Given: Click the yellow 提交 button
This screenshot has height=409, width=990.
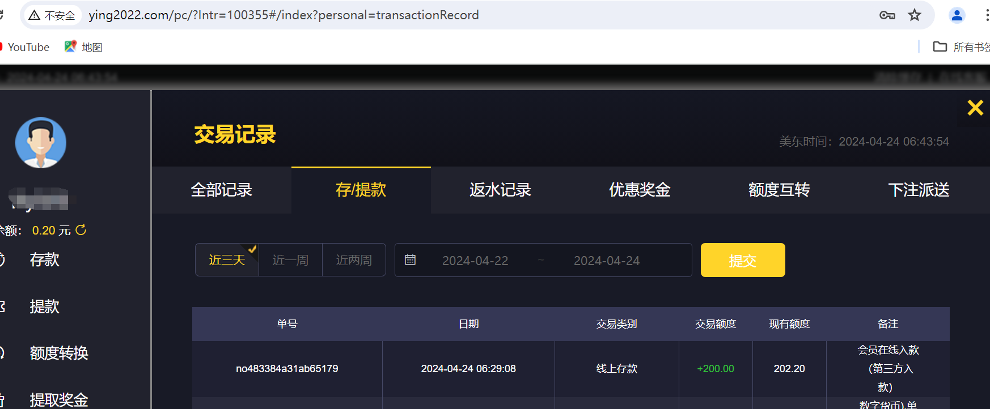Looking at the screenshot, I should pyautogui.click(x=742, y=260).
